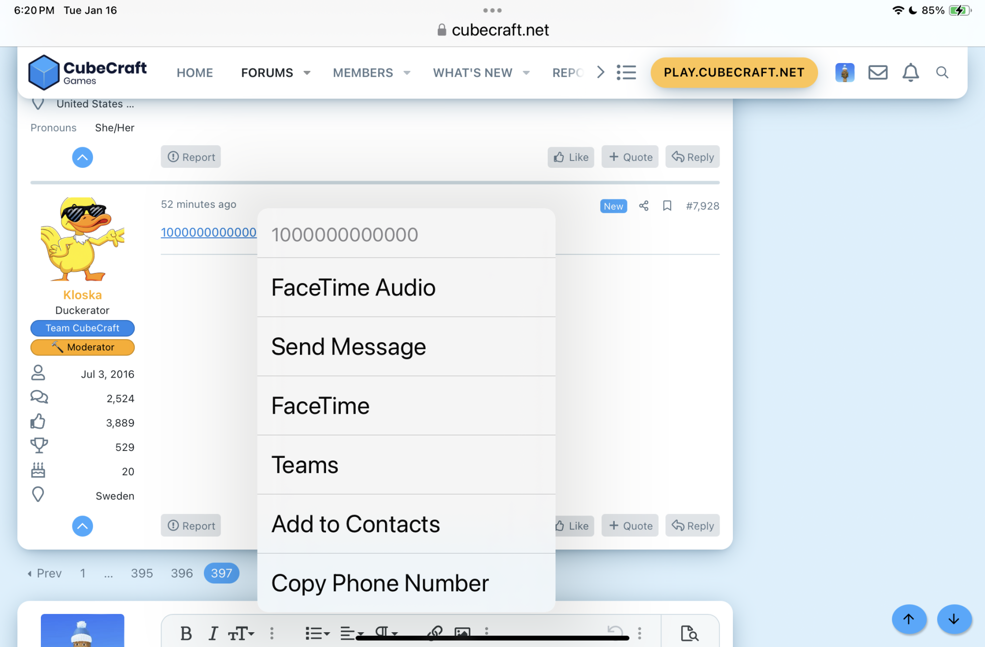
Task: Click Kloska's duck avatar
Action: click(x=82, y=239)
